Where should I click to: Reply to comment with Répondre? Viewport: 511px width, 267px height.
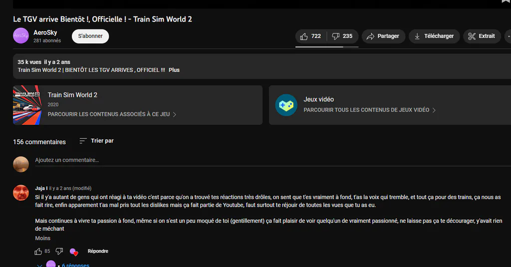(98, 252)
